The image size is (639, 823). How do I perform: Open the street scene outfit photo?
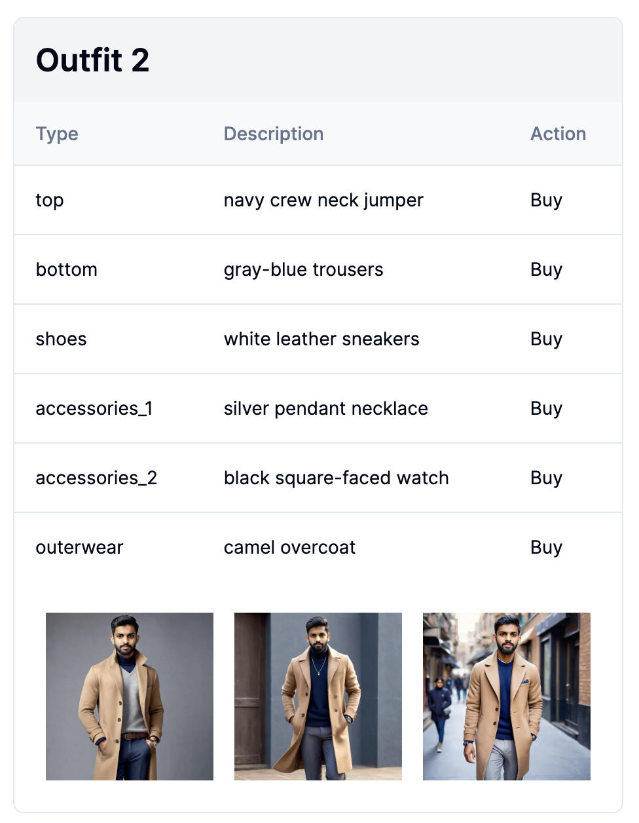pos(507,697)
